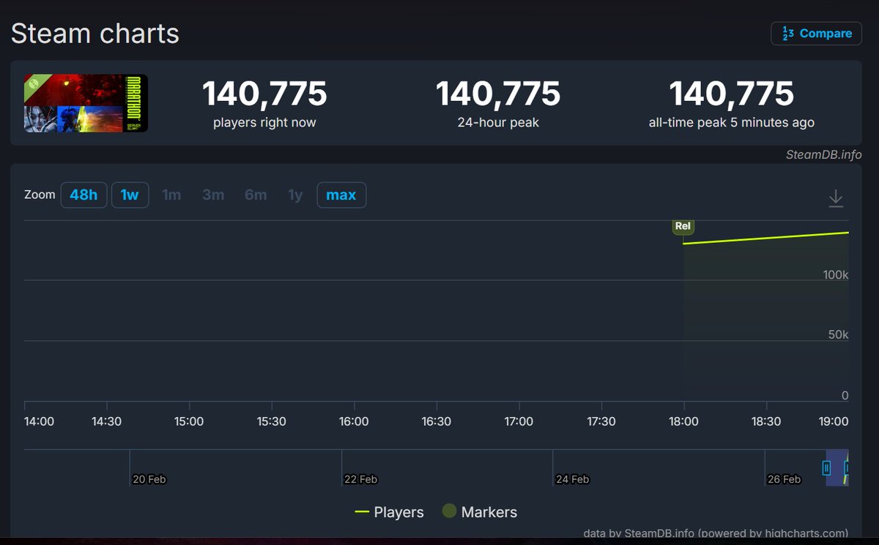Click the 100k y-axis label
Screen dimensions: 879x545
836,275
